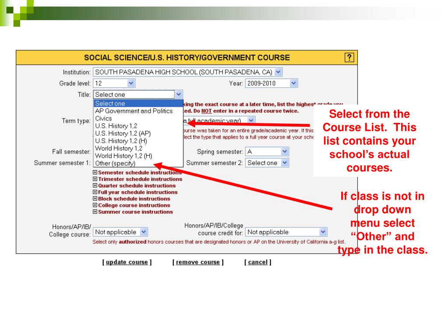Click the cancel link

pos(258,262)
